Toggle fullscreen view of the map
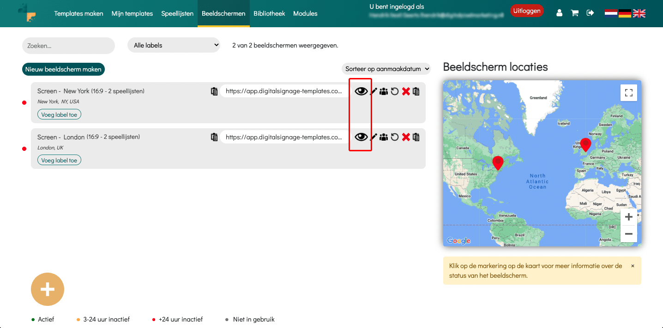 click(x=628, y=93)
